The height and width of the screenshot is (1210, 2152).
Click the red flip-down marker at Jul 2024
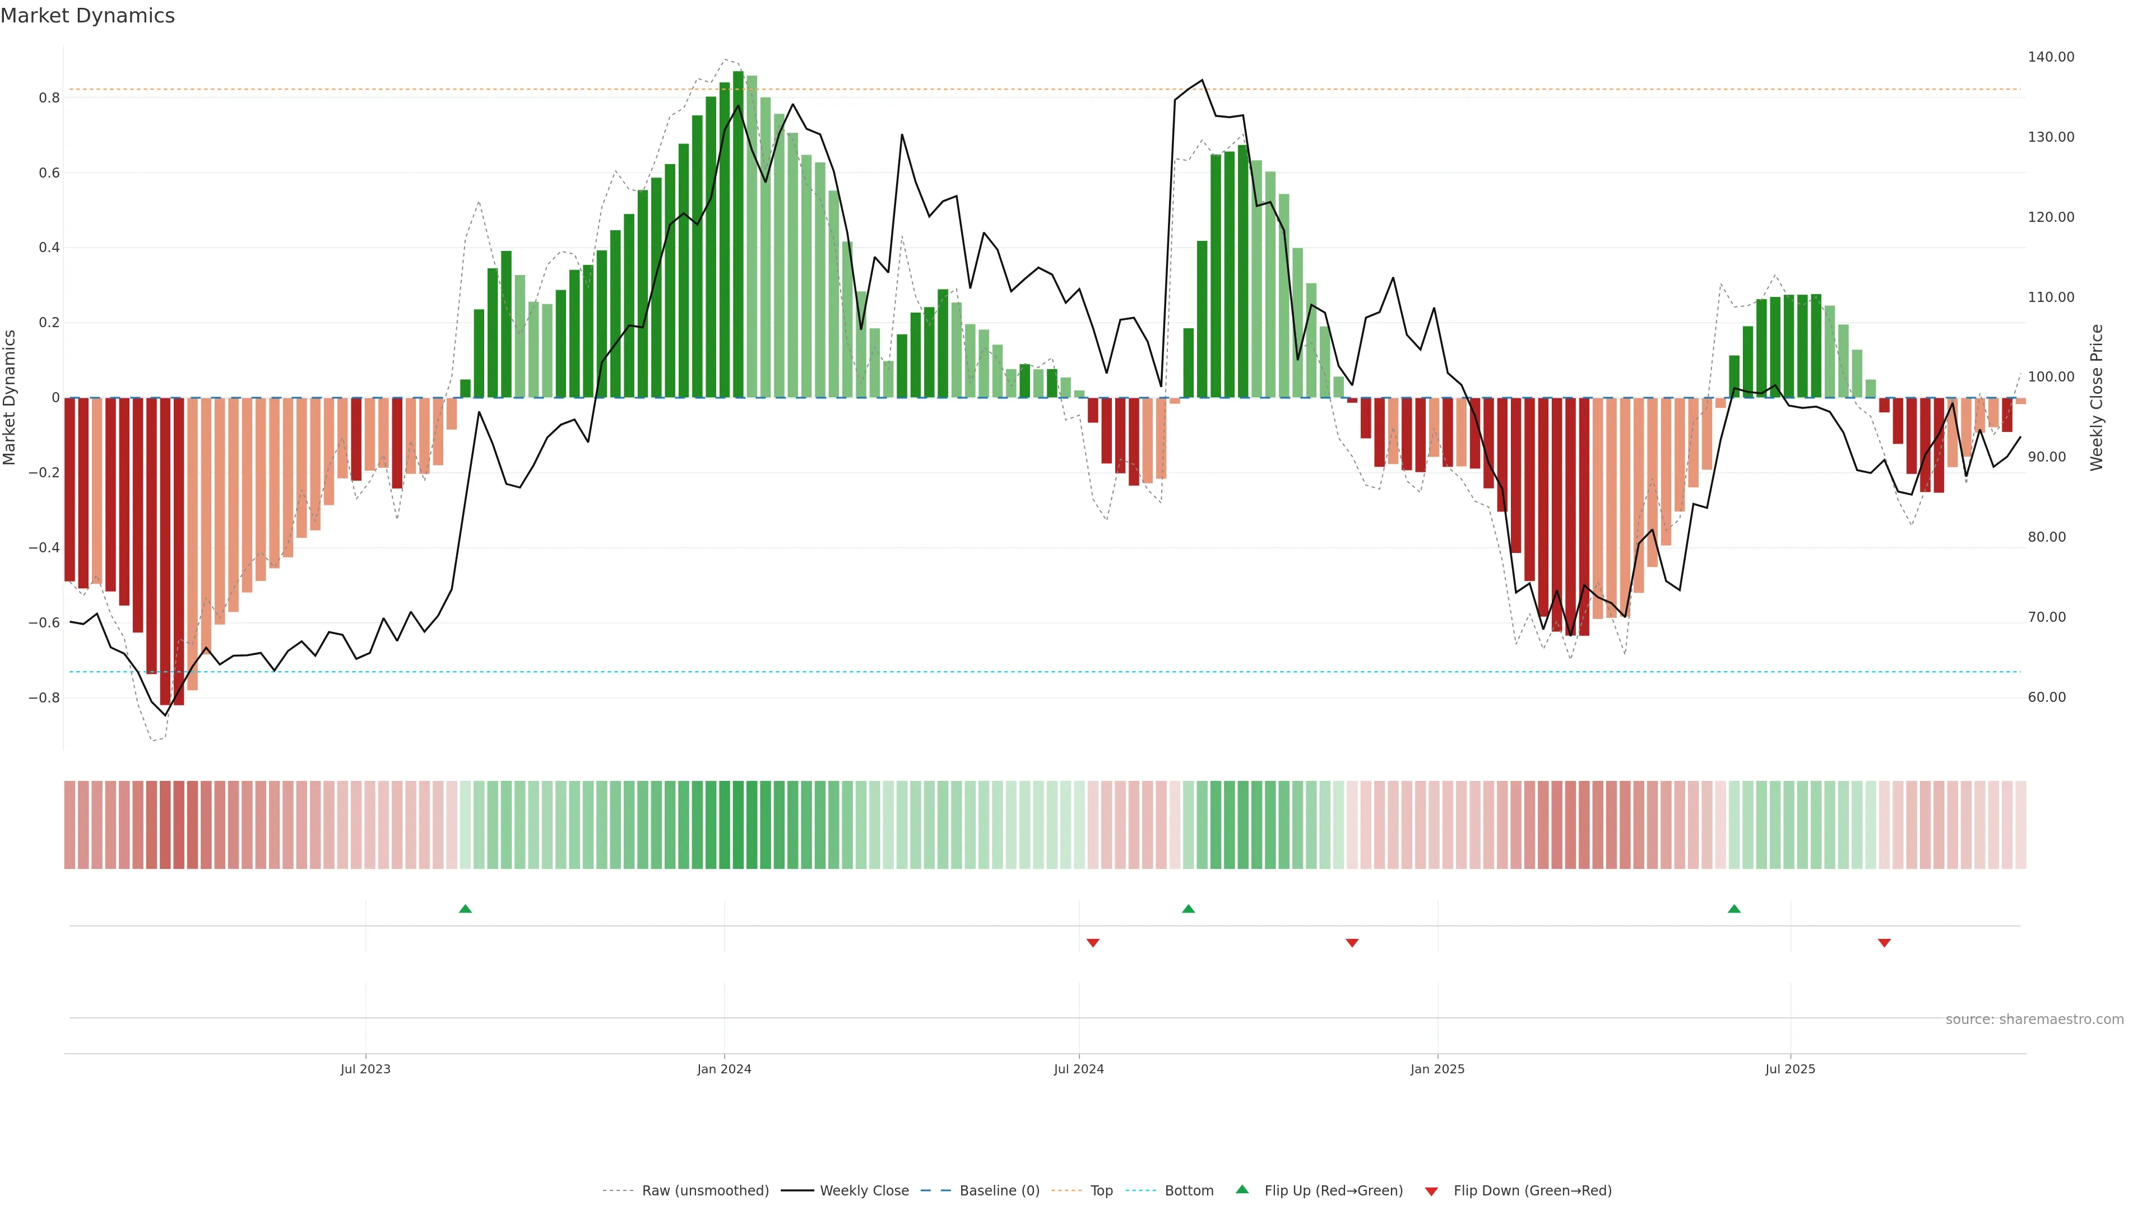click(1093, 943)
